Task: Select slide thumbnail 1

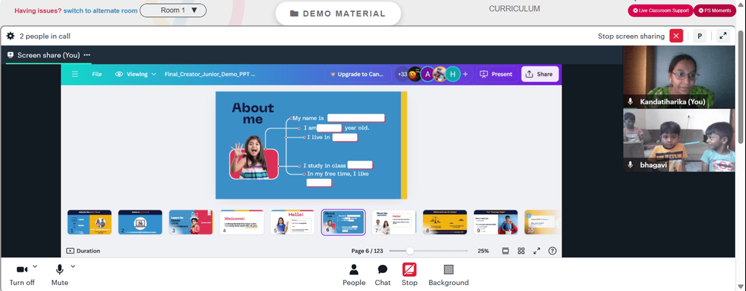Action: pos(90,222)
